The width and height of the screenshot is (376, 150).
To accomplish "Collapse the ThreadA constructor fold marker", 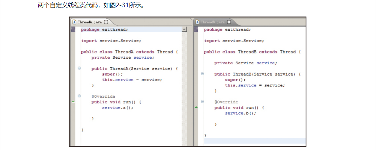I will click(x=80, y=68).
